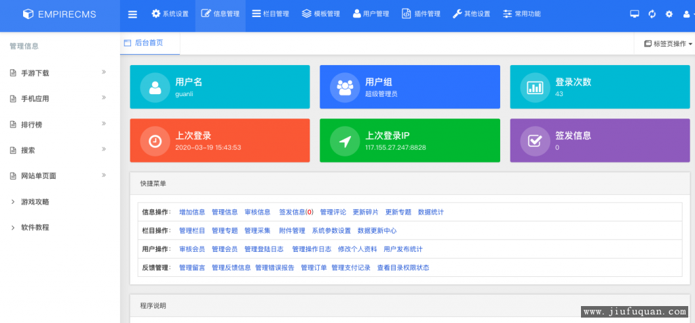The image size is (695, 323).
Task: Expand 手游下载 with its double chevron
Action: (104, 72)
